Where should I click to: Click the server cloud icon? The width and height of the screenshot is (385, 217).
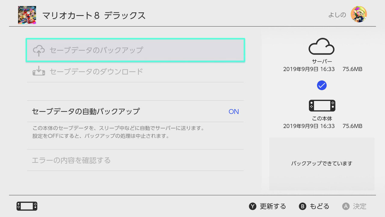(322, 46)
